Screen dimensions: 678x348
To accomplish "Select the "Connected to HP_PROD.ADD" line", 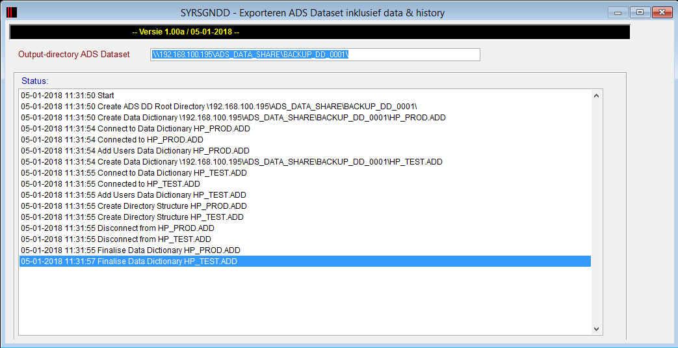I will click(306, 140).
